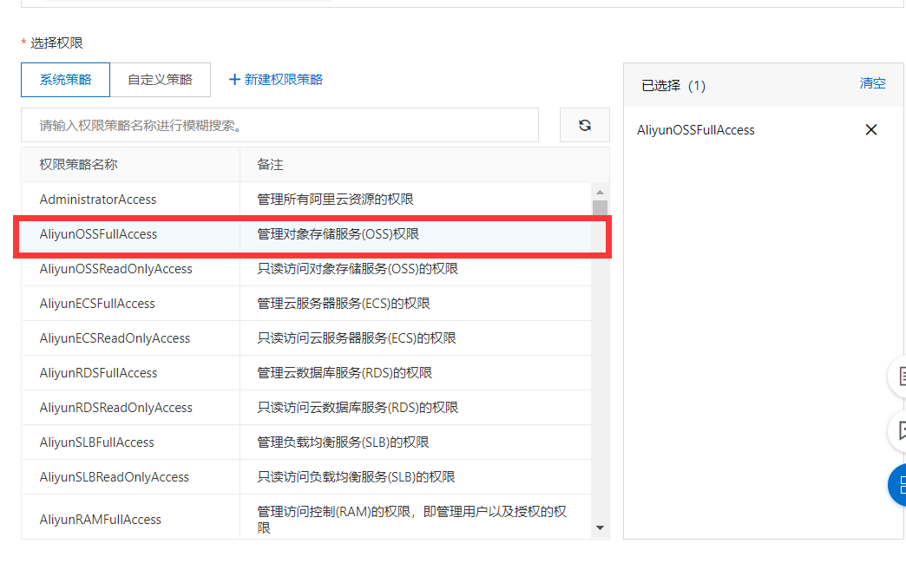Click remark 只读访问负载均衡服务(SLB)的权限
This screenshot has height=570, width=906.
[x=356, y=476]
